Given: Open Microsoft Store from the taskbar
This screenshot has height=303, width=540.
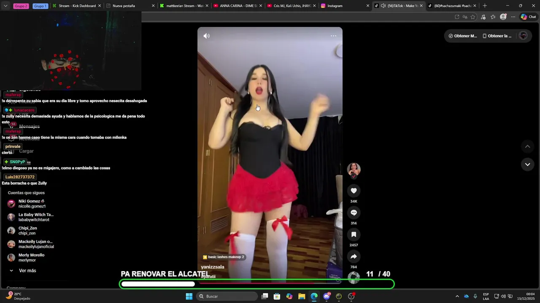Looking at the screenshot, I should (277, 296).
